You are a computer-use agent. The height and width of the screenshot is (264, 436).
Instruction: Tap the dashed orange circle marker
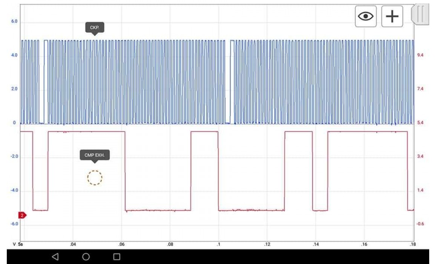95,178
